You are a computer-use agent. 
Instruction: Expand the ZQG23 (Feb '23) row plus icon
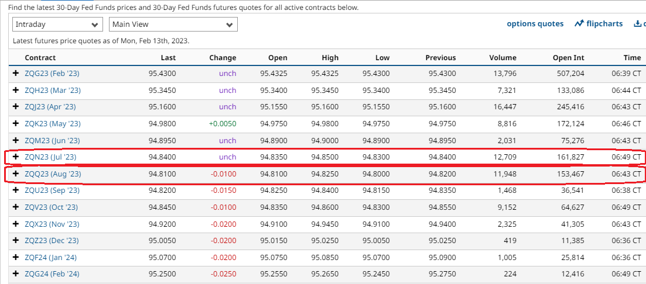16,74
